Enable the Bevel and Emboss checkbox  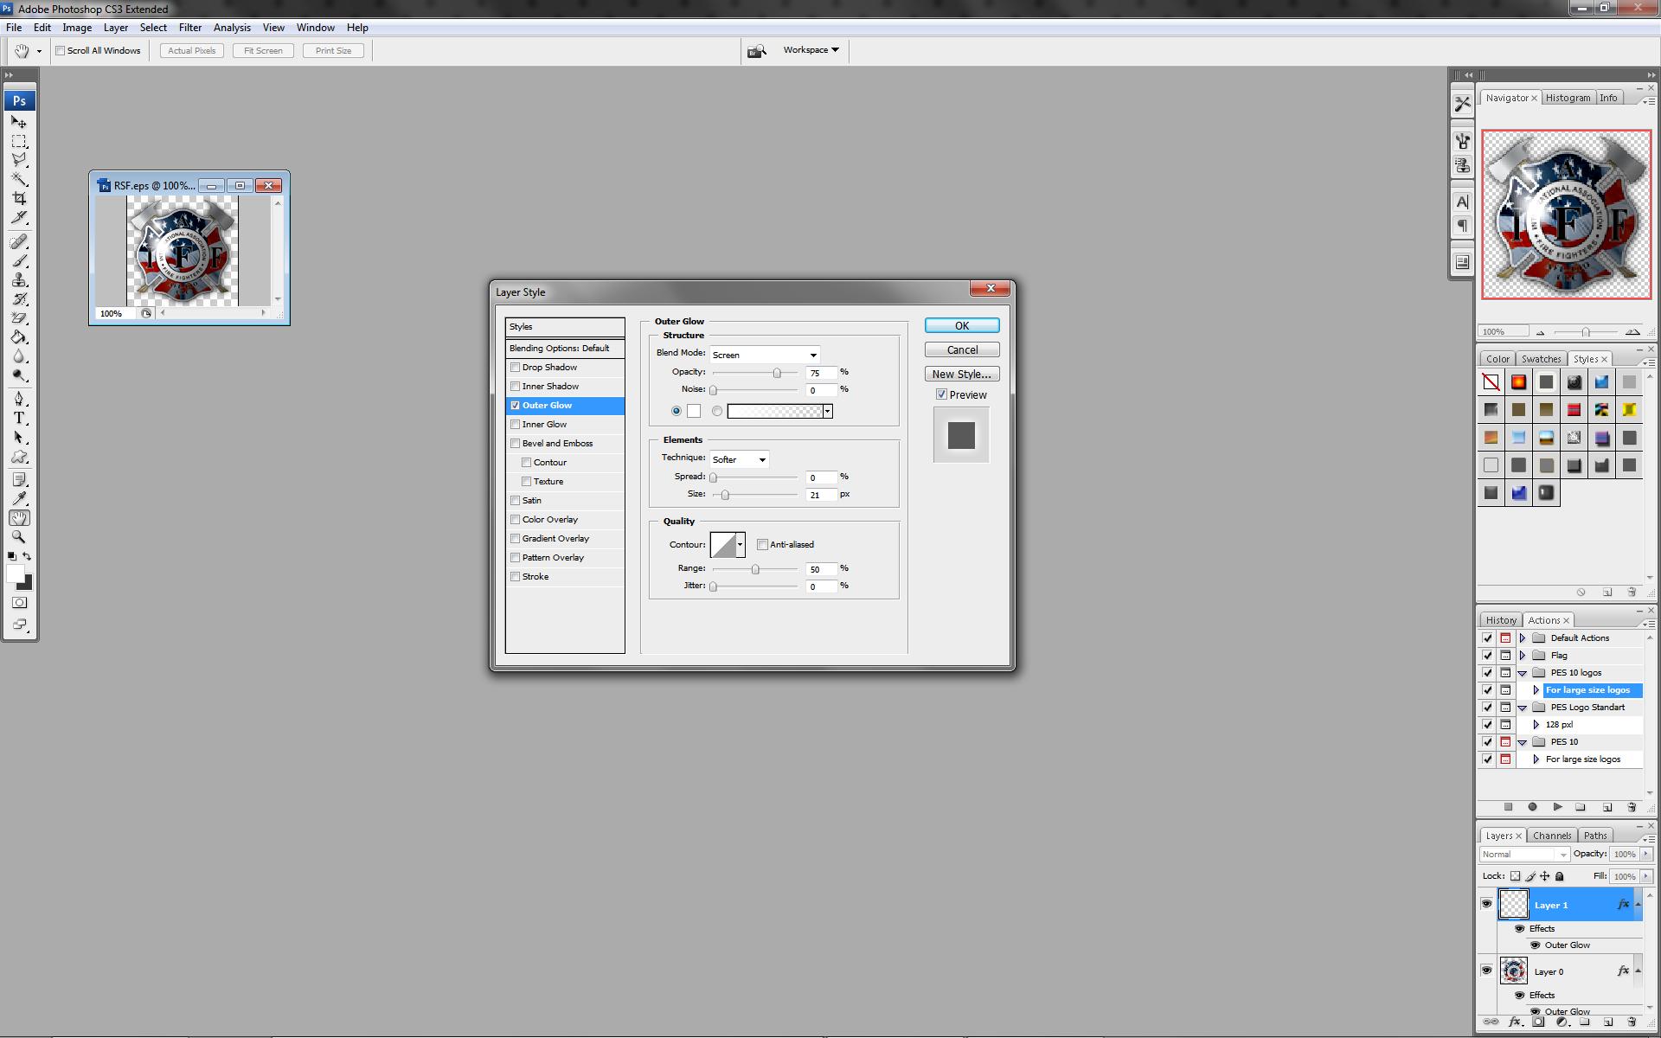pyautogui.click(x=515, y=444)
